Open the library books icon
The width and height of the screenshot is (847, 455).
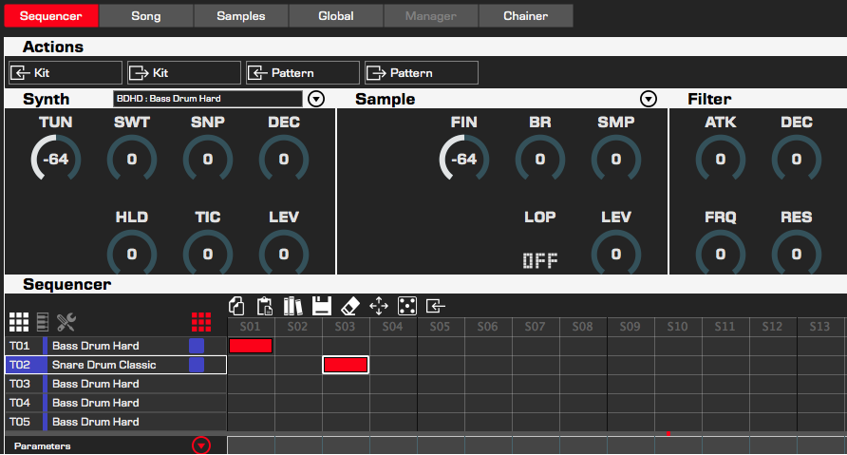click(x=293, y=306)
